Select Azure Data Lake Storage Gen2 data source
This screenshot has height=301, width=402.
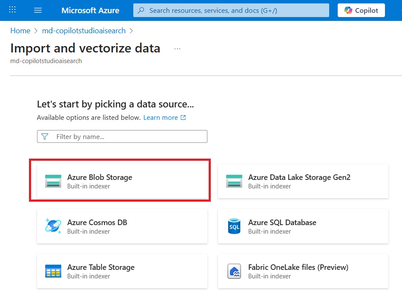click(303, 181)
